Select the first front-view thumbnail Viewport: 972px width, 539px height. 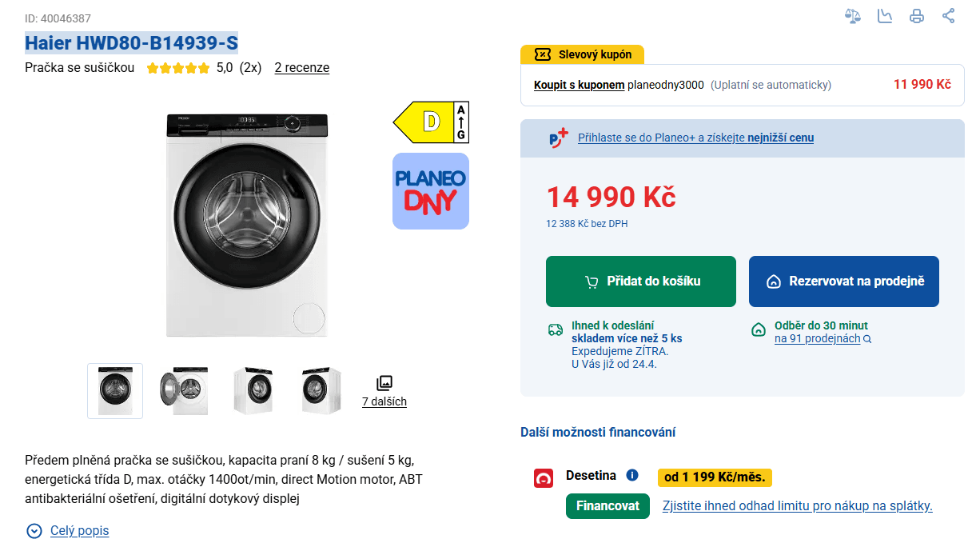point(115,391)
